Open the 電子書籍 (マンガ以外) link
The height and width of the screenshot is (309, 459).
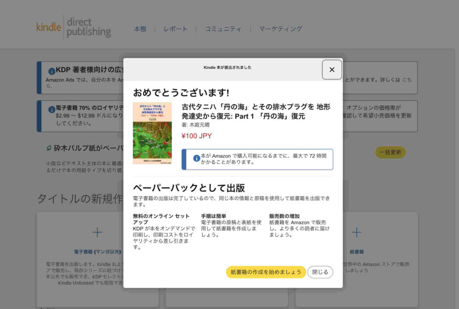(97, 252)
